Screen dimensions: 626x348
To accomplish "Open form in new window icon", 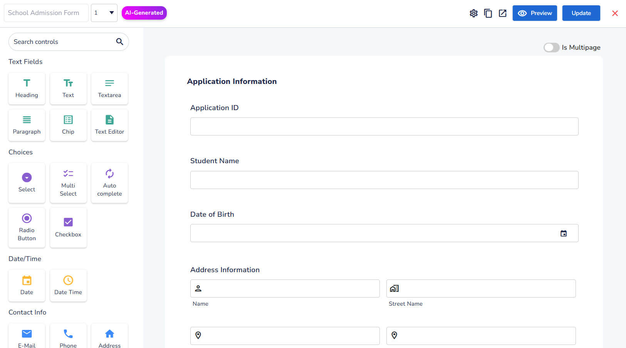I will 502,13.
